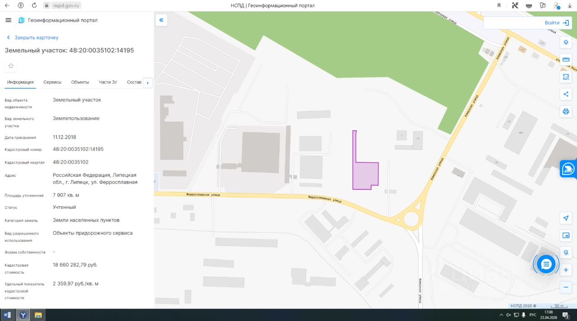Open browser downloads
This screenshot has width=577, height=321.
coord(570,5)
